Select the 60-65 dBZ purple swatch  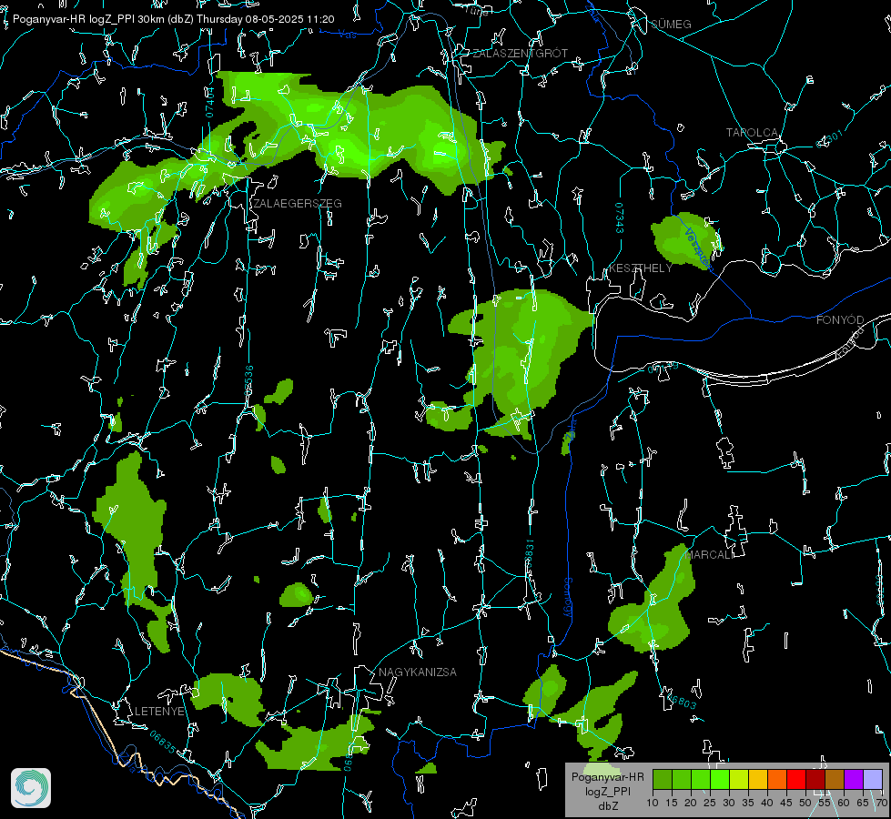(854, 779)
